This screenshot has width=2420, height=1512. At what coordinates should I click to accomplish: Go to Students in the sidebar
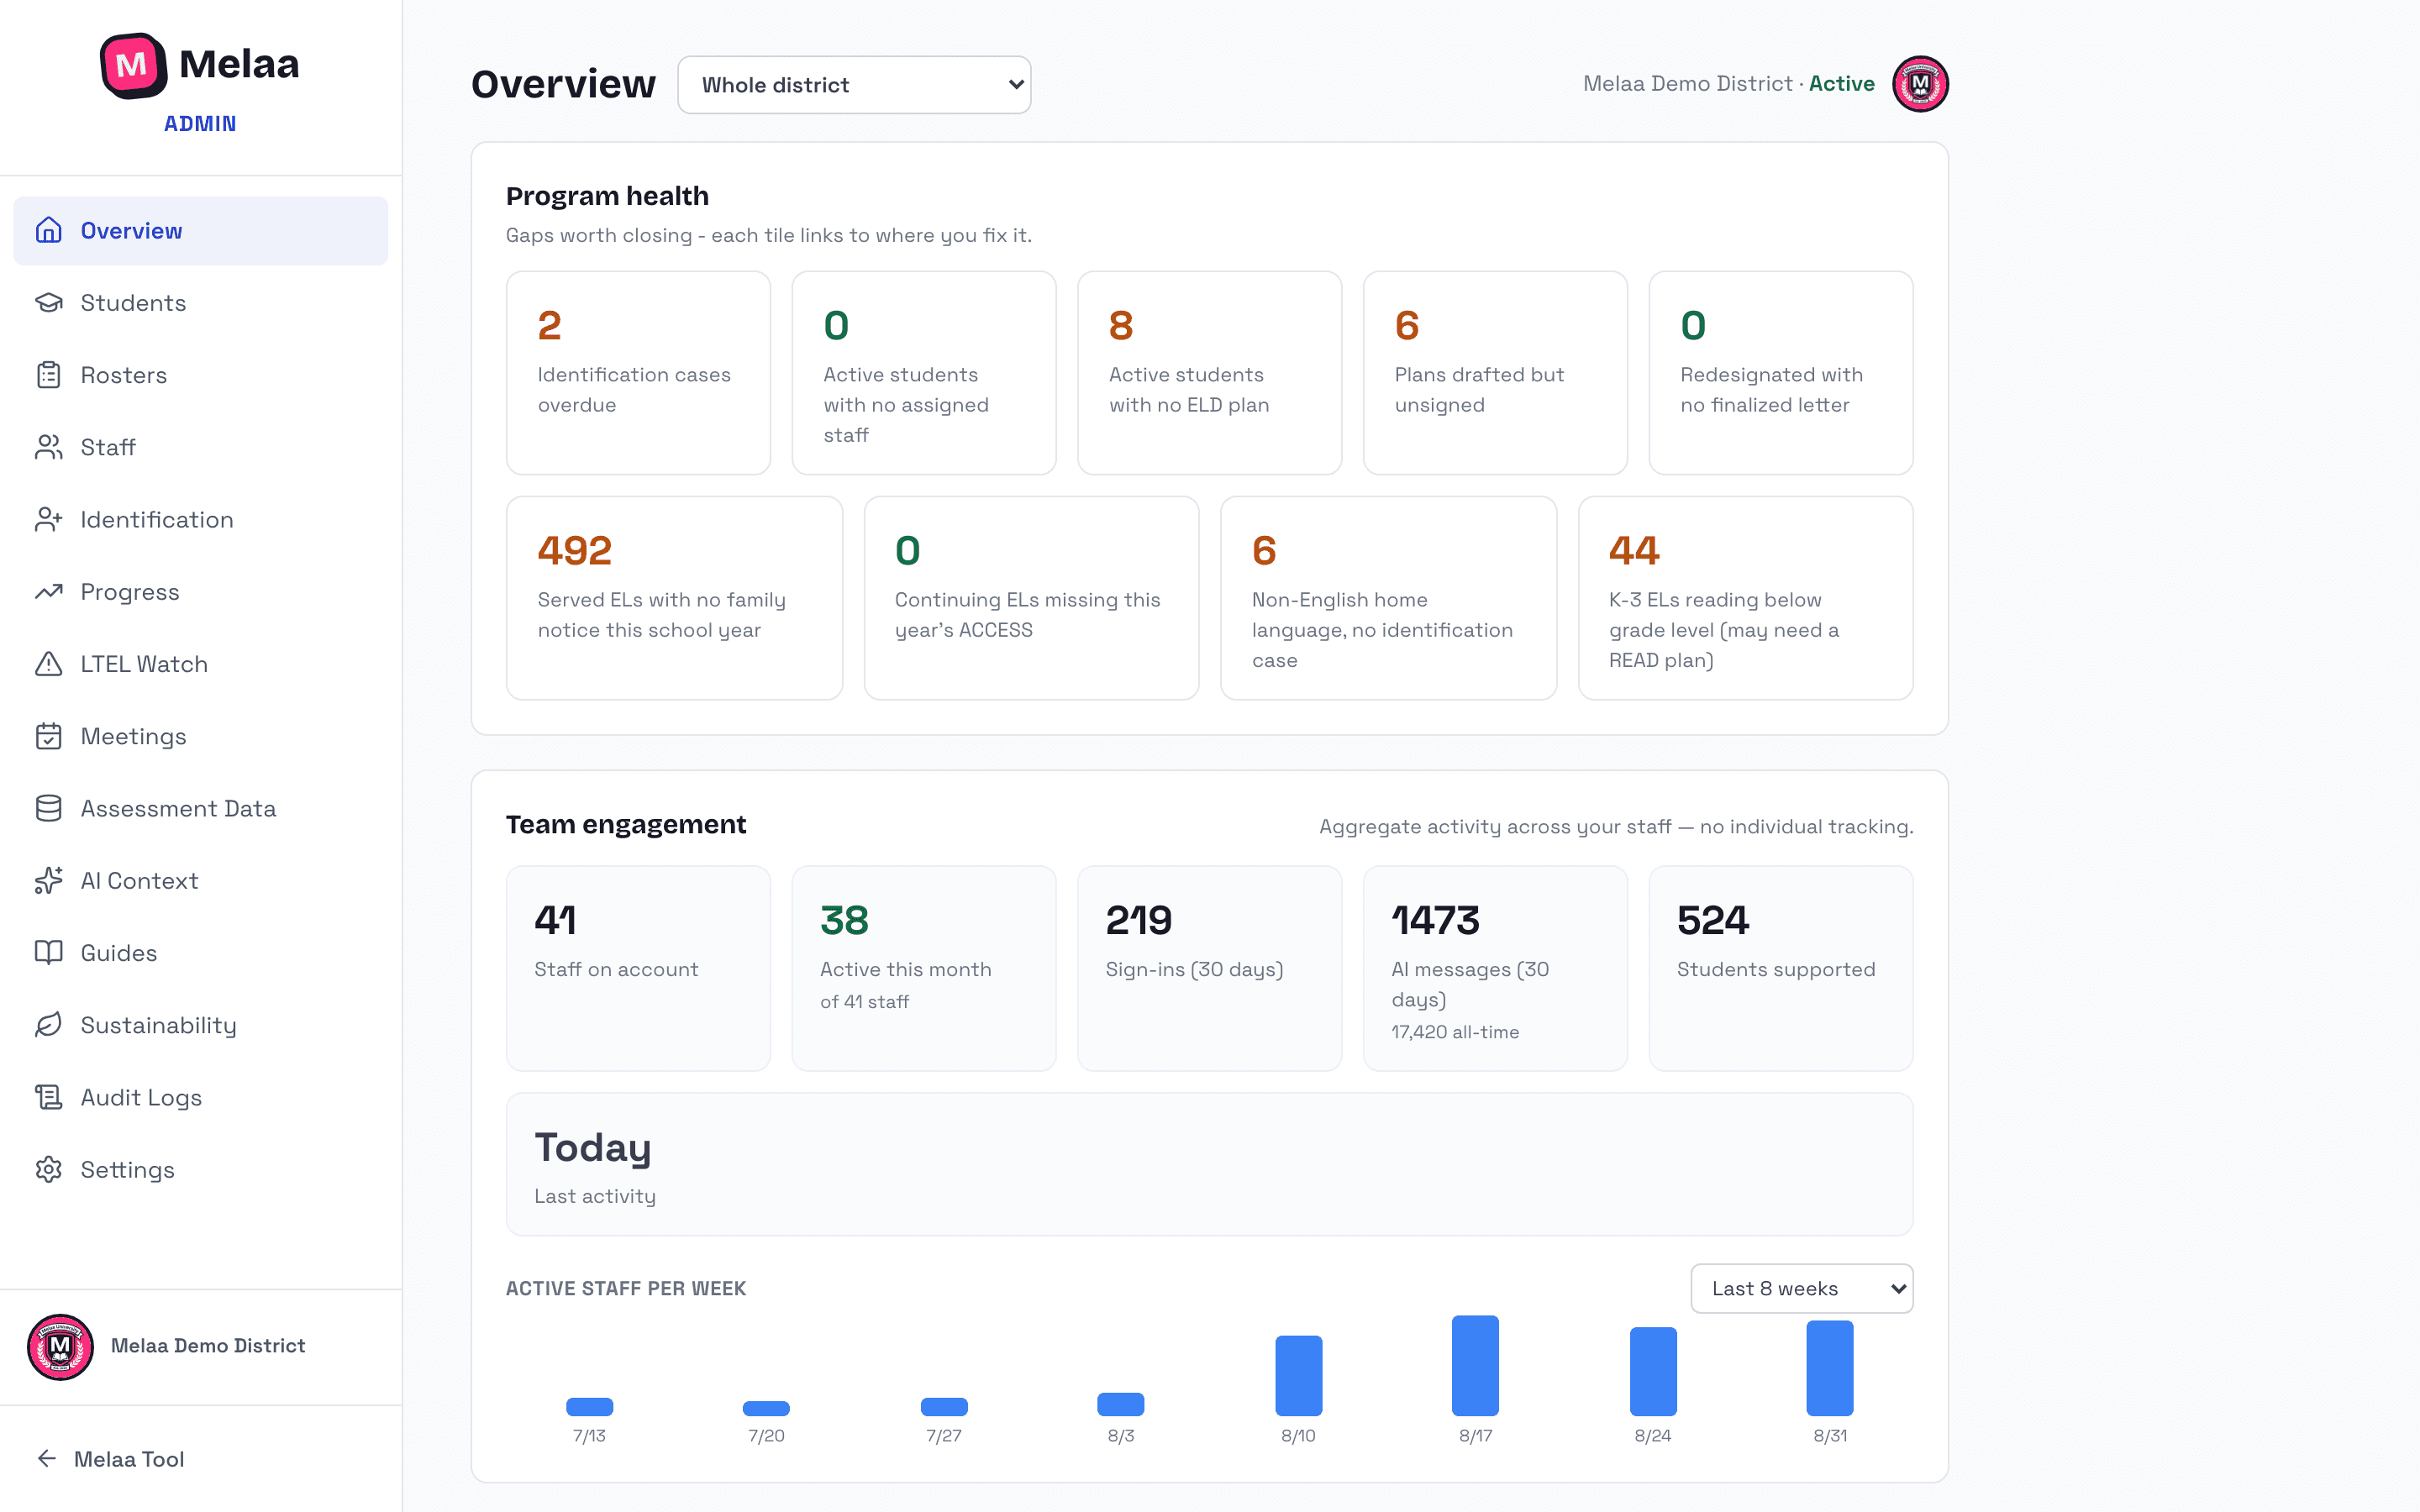tap(201, 303)
